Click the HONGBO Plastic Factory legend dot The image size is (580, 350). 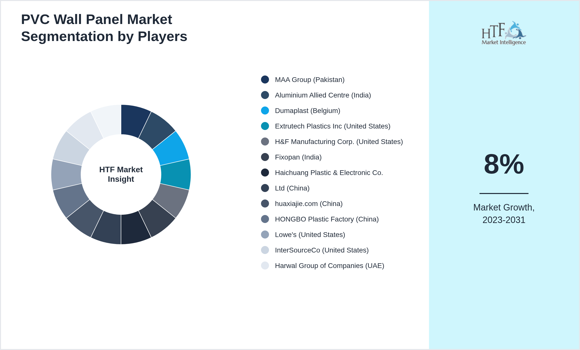(x=265, y=219)
